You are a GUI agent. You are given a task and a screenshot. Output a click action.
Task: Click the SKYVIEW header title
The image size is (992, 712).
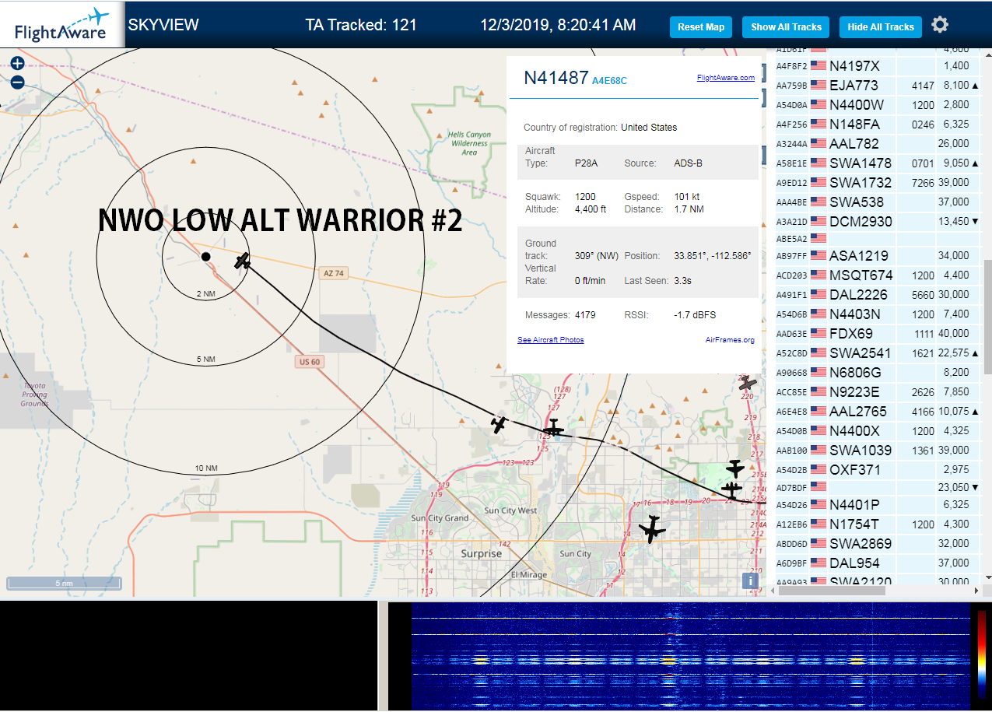[x=163, y=25]
